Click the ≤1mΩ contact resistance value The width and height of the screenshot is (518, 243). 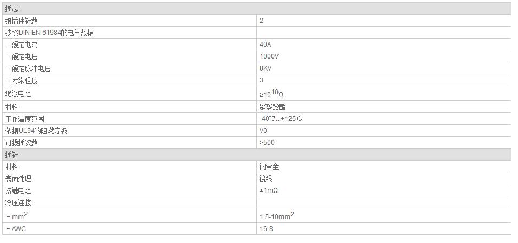tap(269, 190)
